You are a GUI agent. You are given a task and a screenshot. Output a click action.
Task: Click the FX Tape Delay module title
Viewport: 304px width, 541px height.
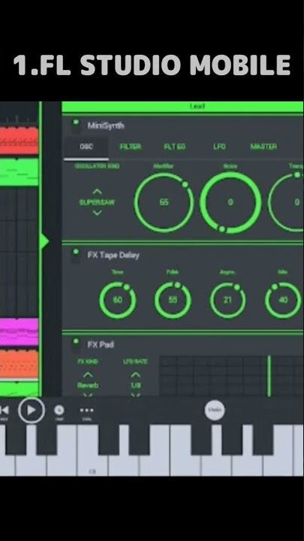[x=113, y=255]
